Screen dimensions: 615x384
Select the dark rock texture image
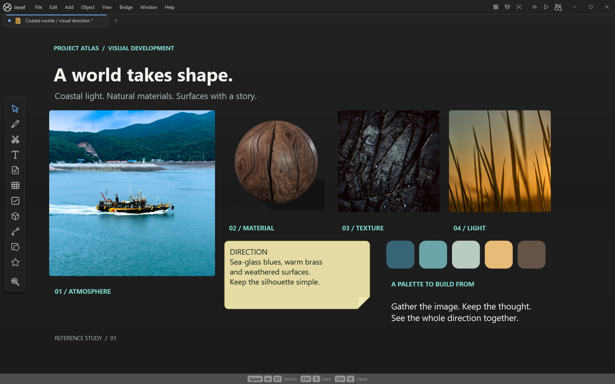click(389, 161)
